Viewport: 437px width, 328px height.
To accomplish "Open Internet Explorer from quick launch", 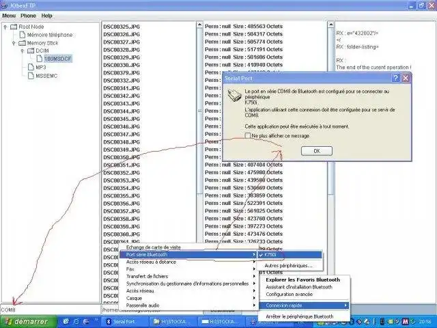I will [66, 322].
